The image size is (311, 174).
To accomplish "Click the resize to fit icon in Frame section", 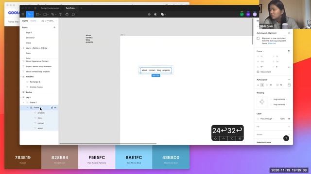I will pos(289,51).
